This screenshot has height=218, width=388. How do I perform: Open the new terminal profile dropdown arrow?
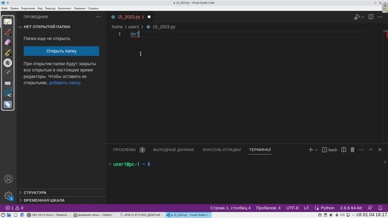316,150
